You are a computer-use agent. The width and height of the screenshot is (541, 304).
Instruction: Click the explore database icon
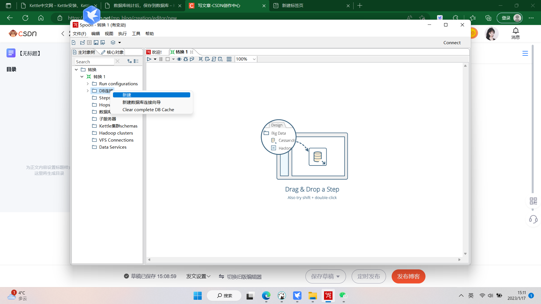coord(220,59)
